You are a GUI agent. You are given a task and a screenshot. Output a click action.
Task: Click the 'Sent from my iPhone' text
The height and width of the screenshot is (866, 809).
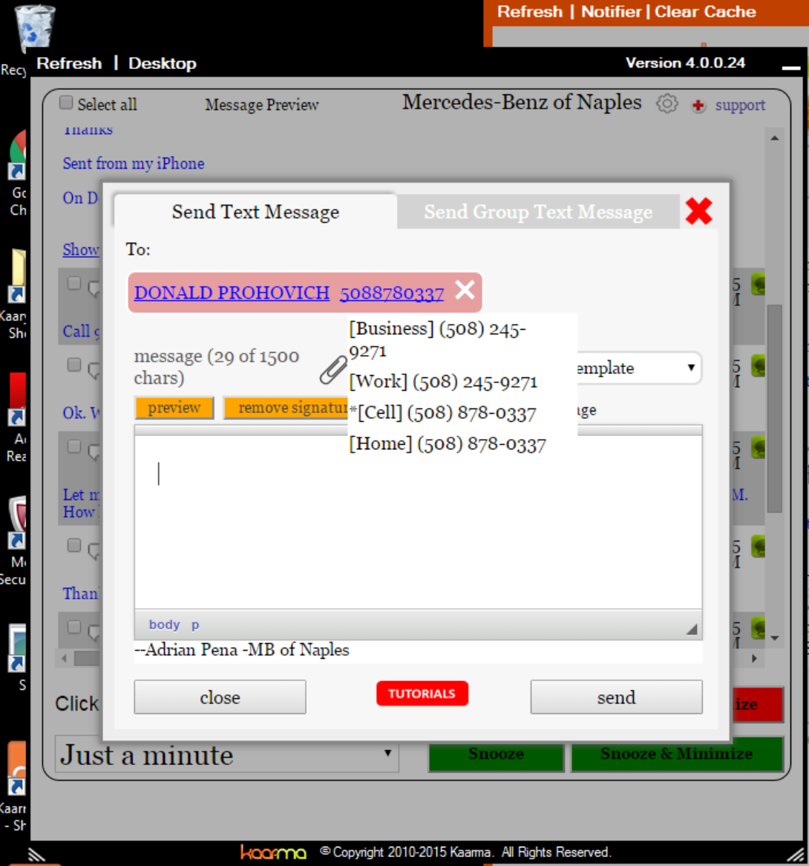(x=134, y=163)
